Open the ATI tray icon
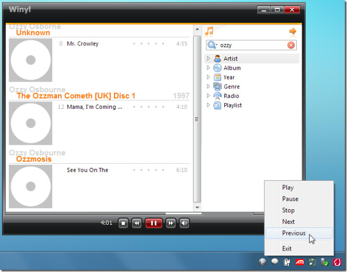This screenshot has height=272, width=347. pyautogui.click(x=300, y=262)
